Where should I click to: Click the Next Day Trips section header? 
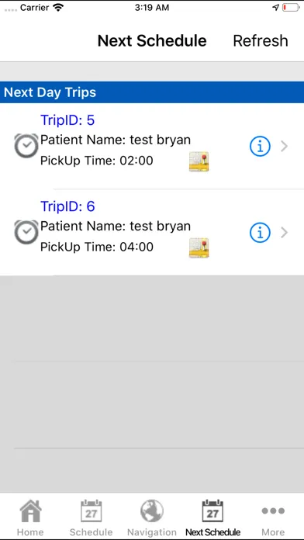coord(152,92)
